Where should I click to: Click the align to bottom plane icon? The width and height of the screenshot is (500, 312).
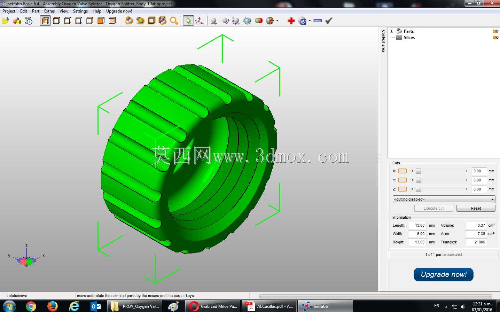(x=200, y=21)
